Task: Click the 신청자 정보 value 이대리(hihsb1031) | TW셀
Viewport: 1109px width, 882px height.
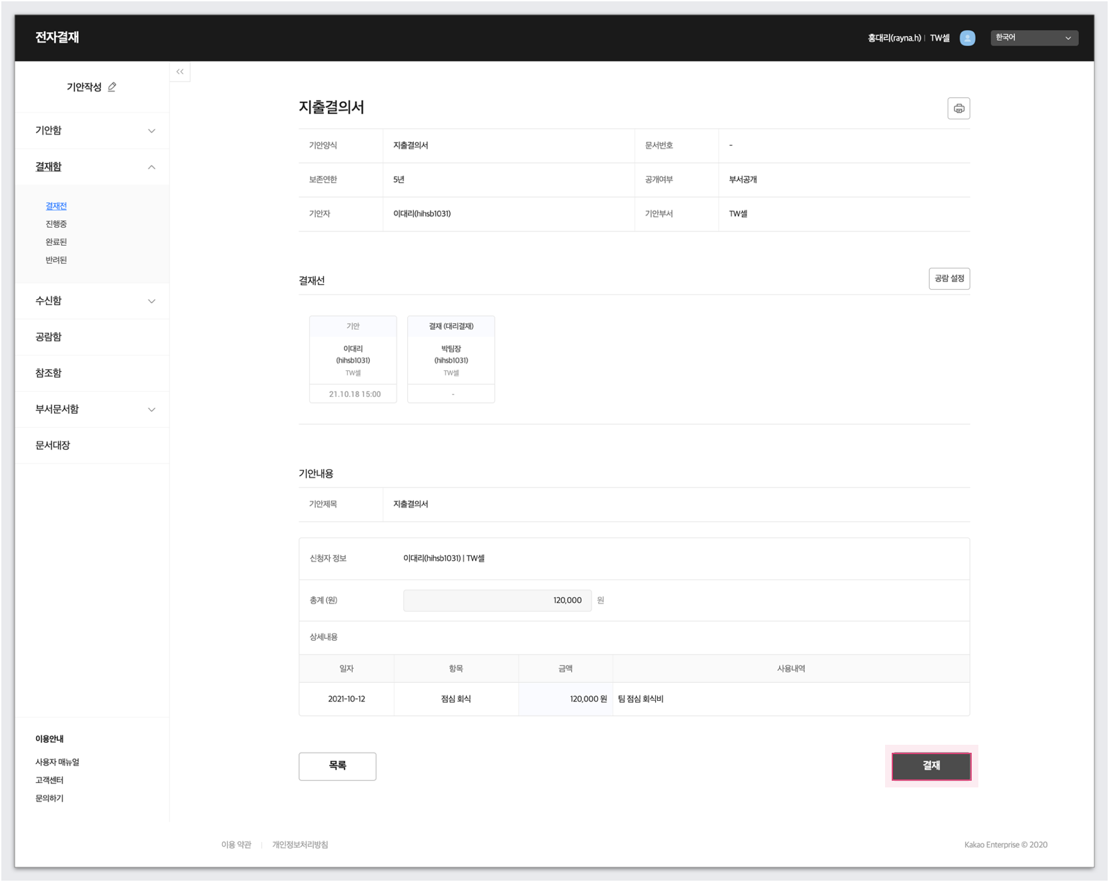Action: (444, 558)
